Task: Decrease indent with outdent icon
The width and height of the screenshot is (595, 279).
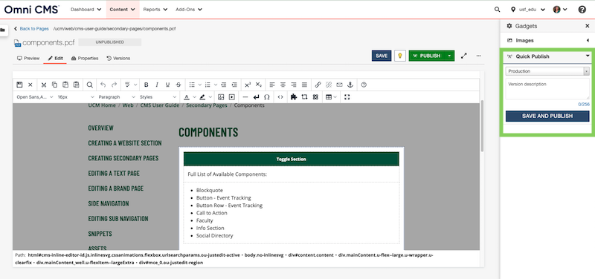Action: (224, 85)
